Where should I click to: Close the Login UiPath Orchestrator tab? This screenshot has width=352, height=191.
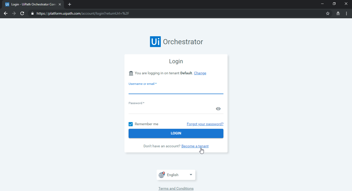click(x=60, y=4)
